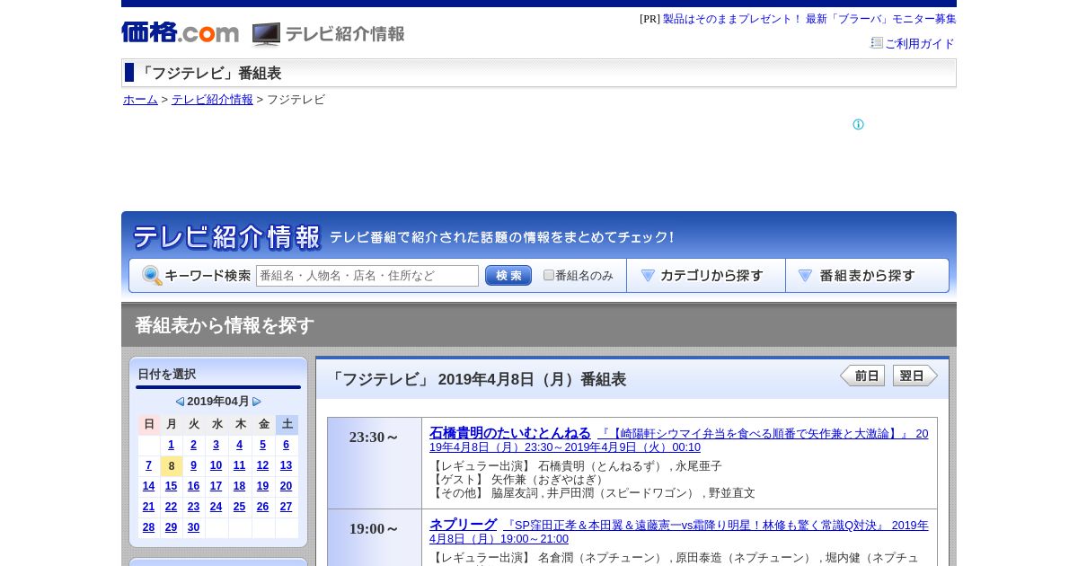Select April 16 in calendar
Viewport: 1078px width, 566px height.
pos(193,486)
